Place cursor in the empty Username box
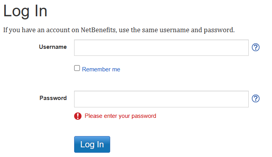The image size is (272, 157). pos(161,48)
